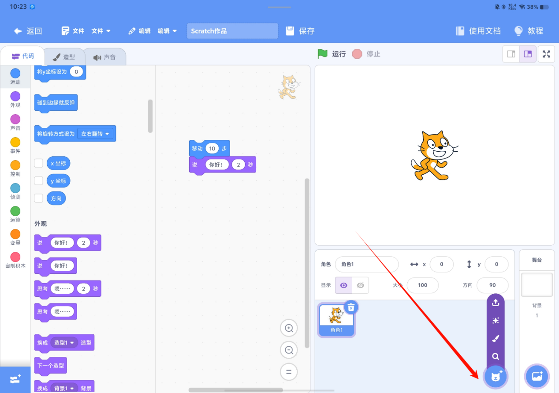Image resolution: width=559 pixels, height=393 pixels.
Task: Enter fullscreen stage mode
Action: click(546, 54)
